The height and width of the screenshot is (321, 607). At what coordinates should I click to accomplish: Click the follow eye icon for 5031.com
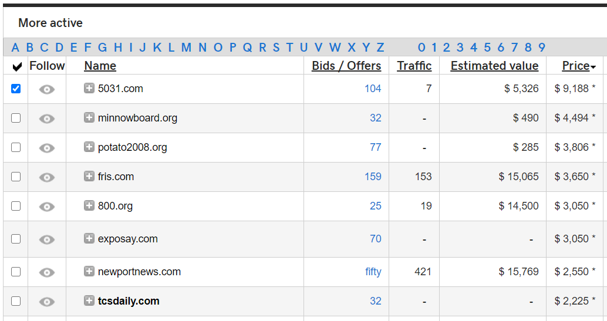pyautogui.click(x=47, y=89)
